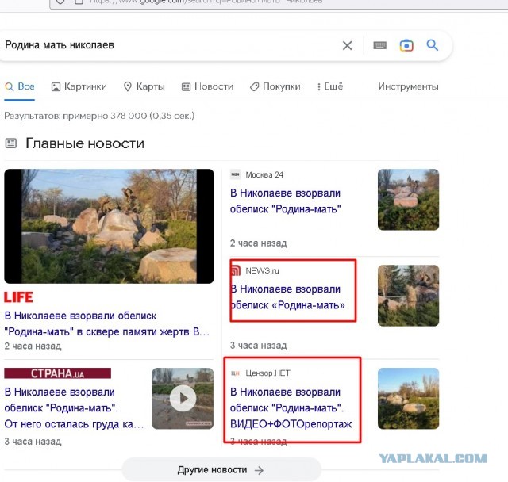Submit search with the magnifying glass icon
Image resolution: width=508 pixels, height=482 pixels.
tap(432, 45)
